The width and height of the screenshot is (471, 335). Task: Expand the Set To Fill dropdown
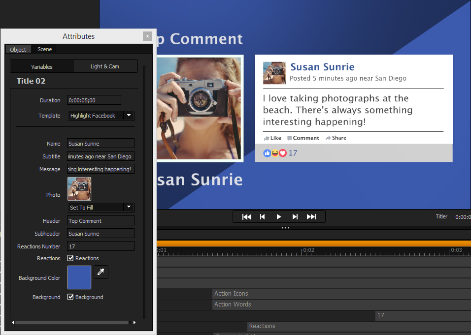click(x=129, y=207)
